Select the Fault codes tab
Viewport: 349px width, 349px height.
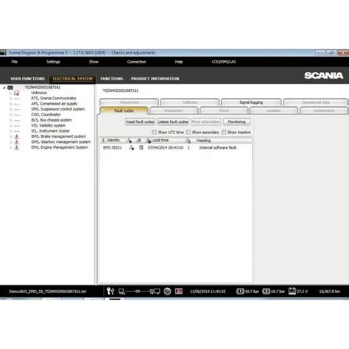pyautogui.click(x=124, y=110)
